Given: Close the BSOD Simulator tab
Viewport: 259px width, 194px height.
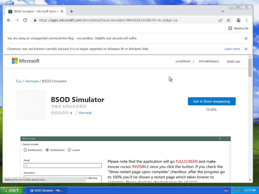Looking at the screenshot, I should [62, 11].
